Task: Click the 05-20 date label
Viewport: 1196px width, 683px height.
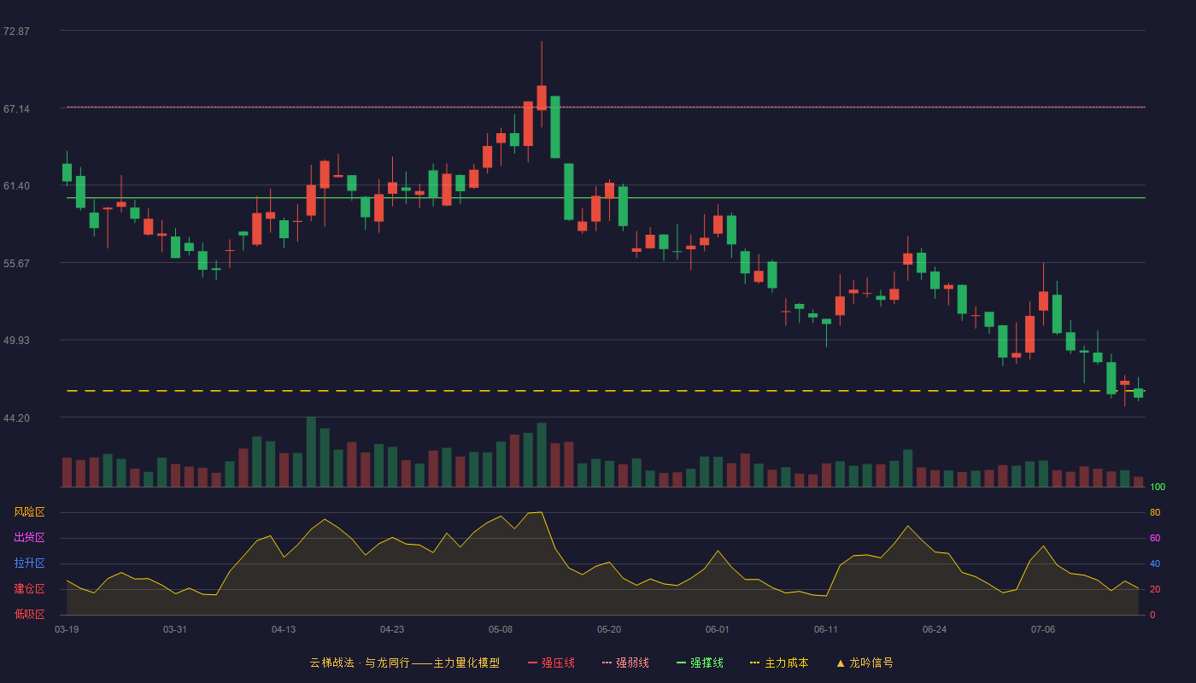Action: (609, 629)
